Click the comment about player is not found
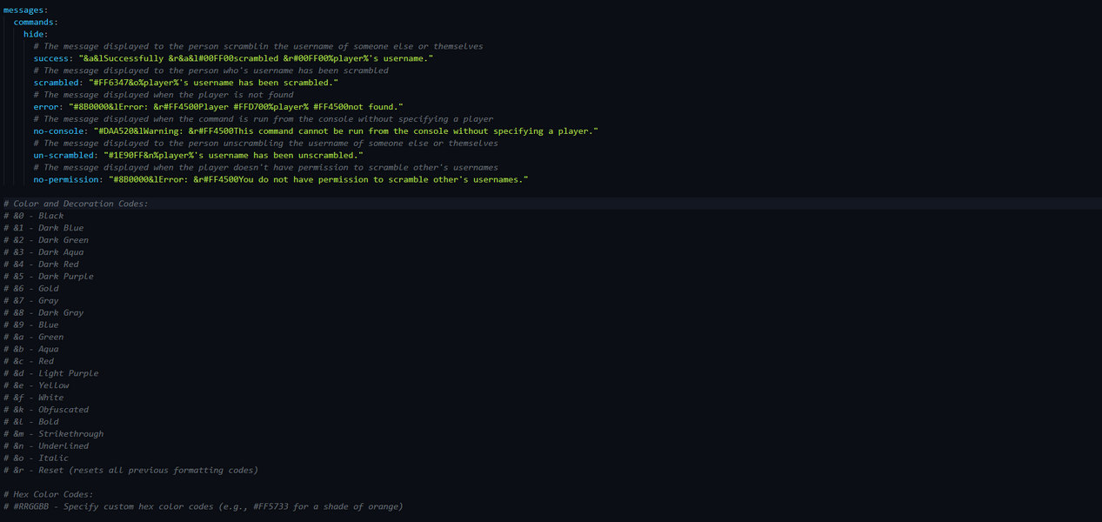Screen dimensions: 1102x522 pyautogui.click(x=164, y=94)
